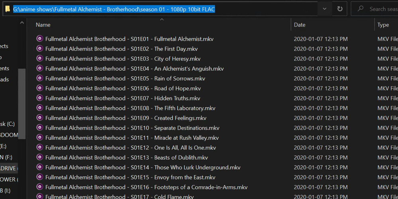Click the date cell of the S01E01 row

point(321,39)
